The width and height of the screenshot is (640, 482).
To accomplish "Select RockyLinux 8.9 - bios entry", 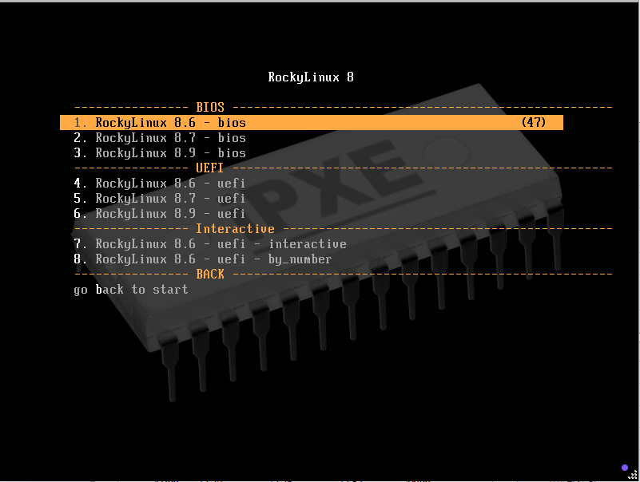I will (160, 153).
